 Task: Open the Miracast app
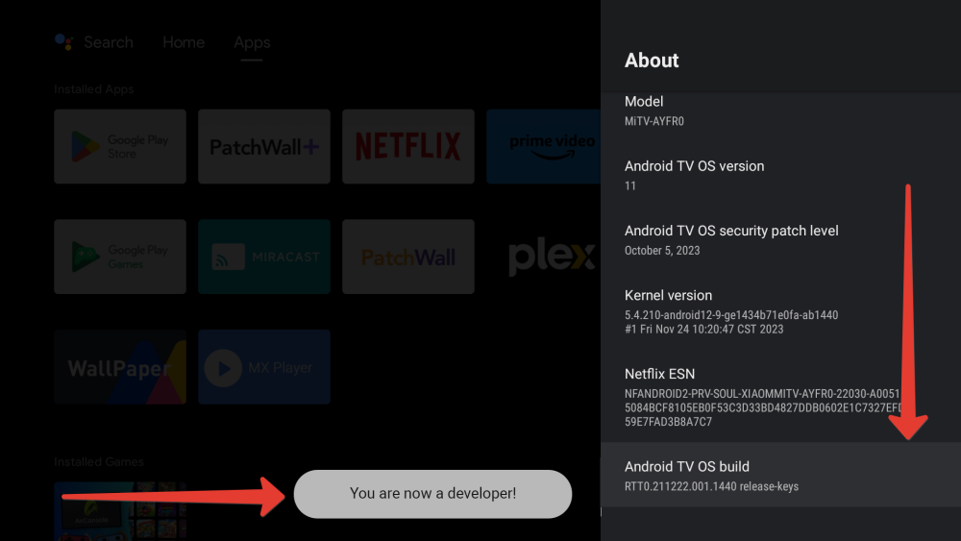coord(264,257)
